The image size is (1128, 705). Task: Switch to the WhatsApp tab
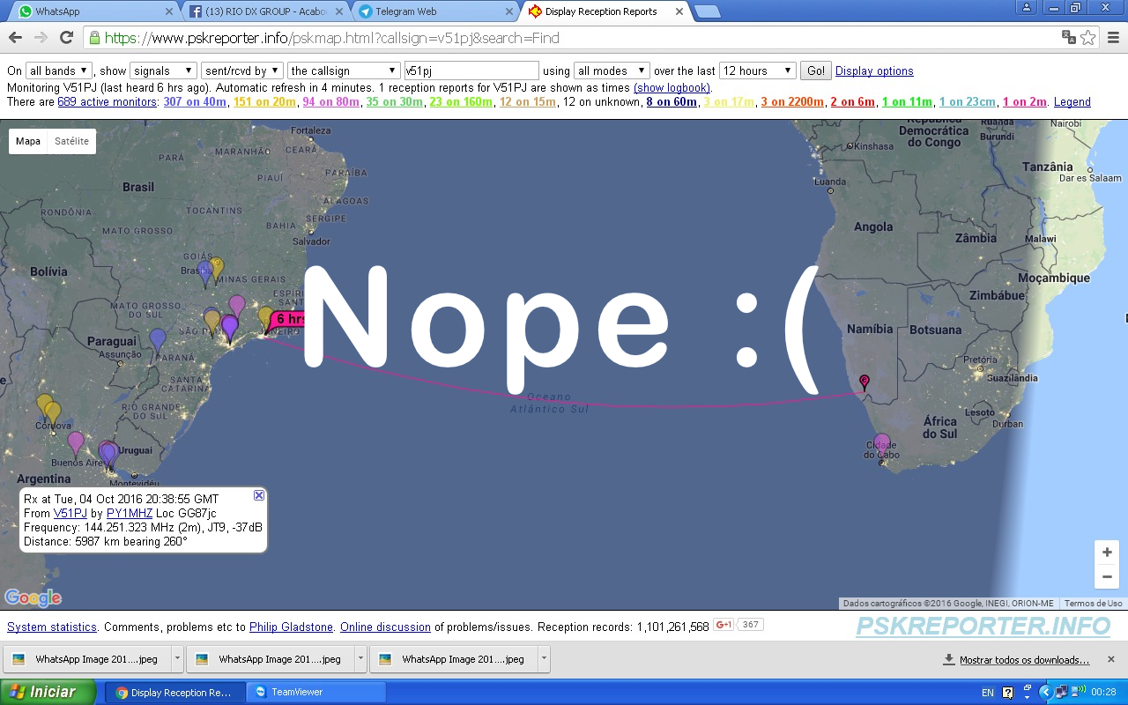click(x=92, y=11)
